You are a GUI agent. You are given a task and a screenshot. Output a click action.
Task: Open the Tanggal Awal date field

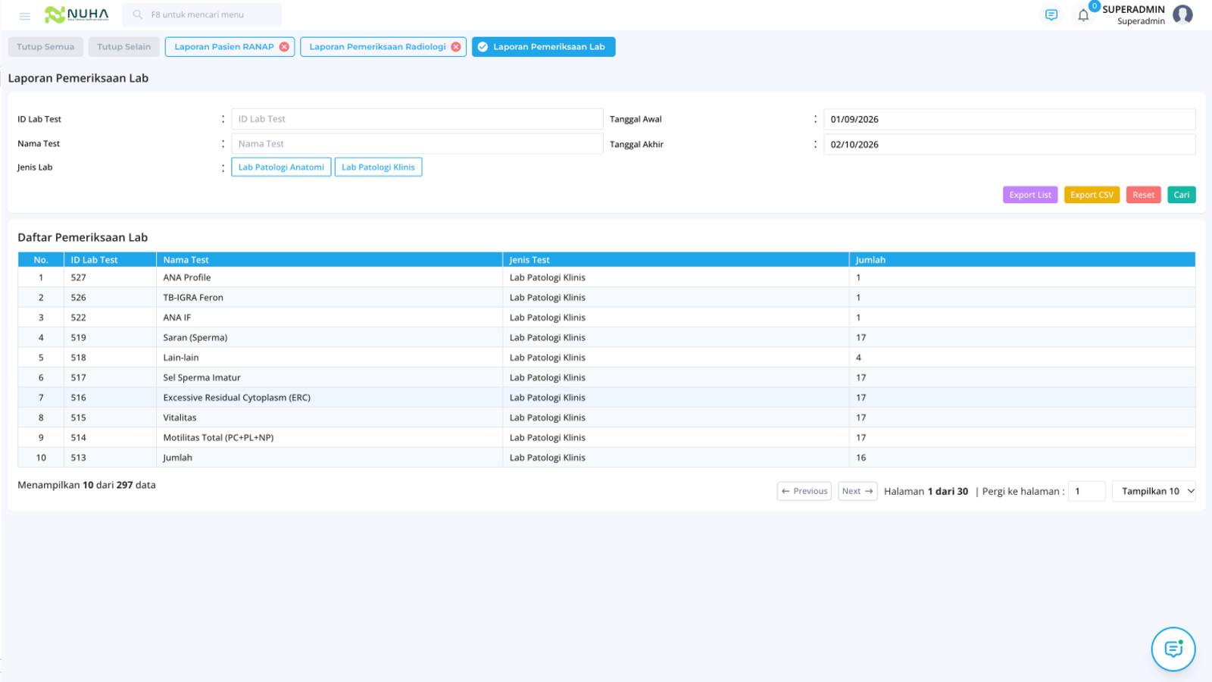click(1010, 119)
